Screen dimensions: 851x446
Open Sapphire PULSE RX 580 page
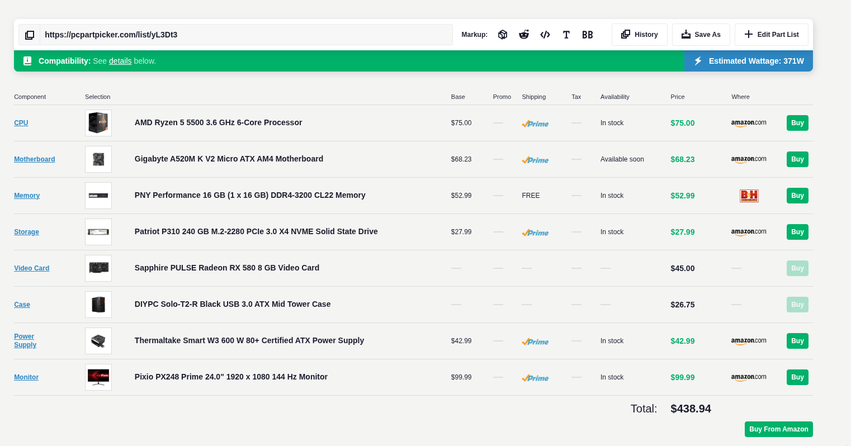(227, 268)
